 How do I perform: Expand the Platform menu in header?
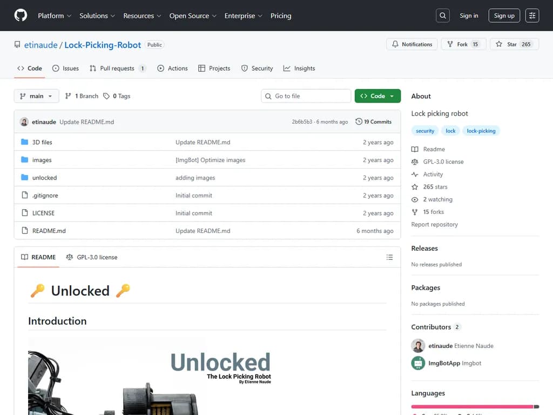(54, 16)
